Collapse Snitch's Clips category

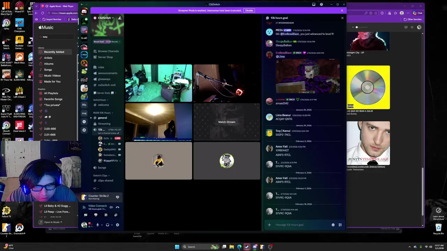click(101, 176)
